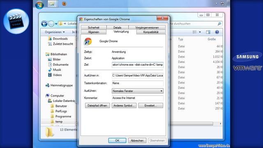
Task: Close the Eigenschaften von Google Chrome dialog
Action: tap(162, 18)
